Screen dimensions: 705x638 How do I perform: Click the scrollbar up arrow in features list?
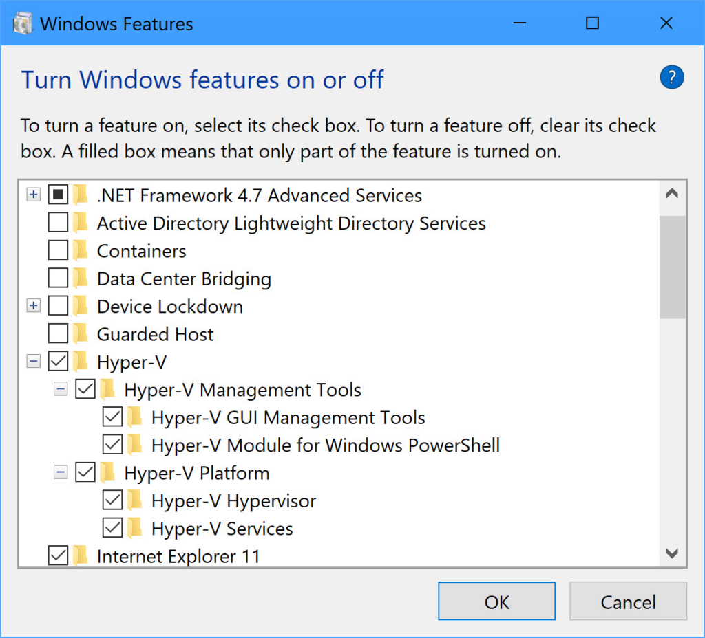[x=673, y=195]
